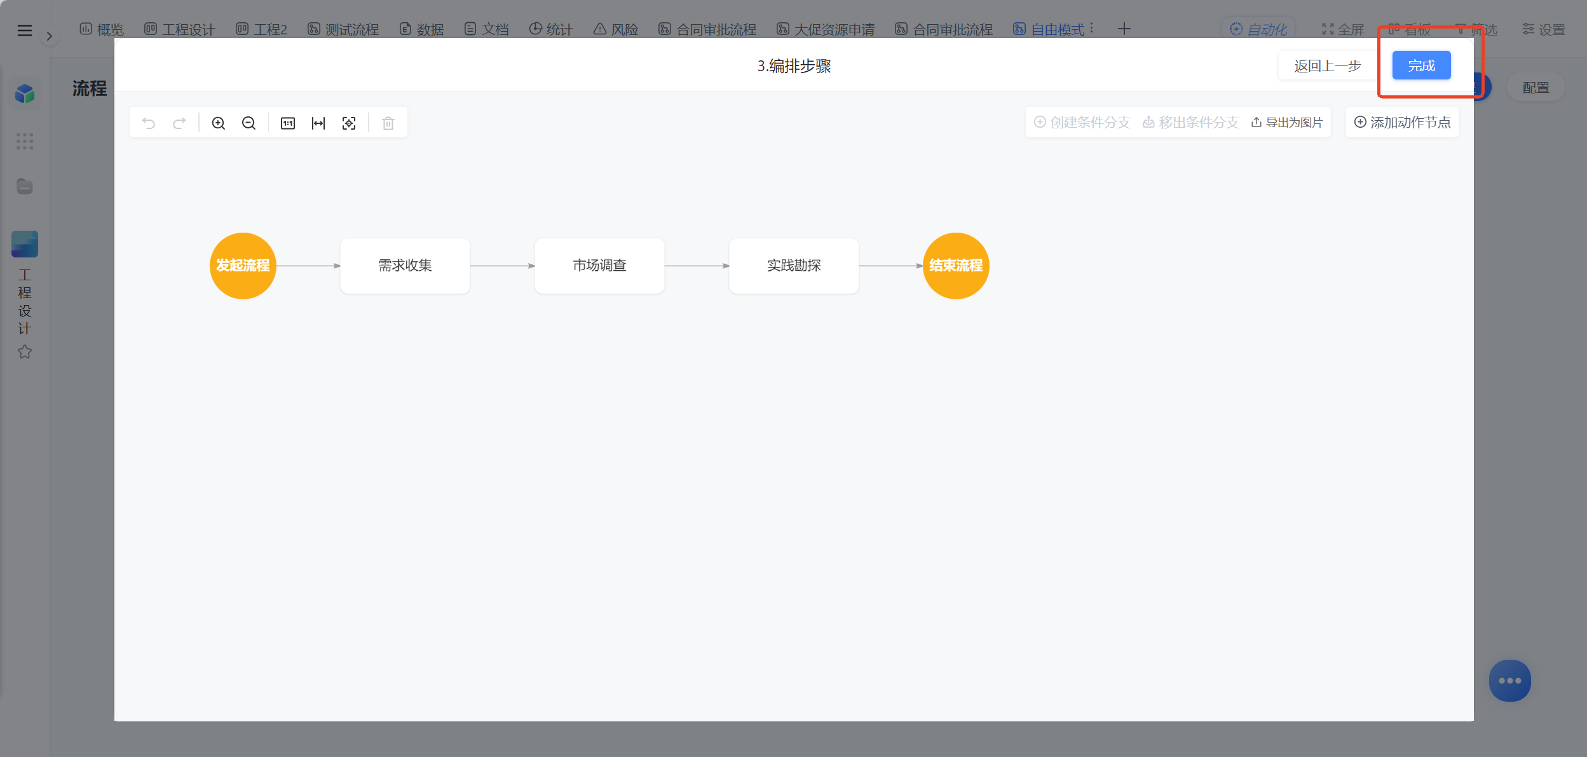Select the 发起流程 start node
Image resolution: width=1587 pixels, height=757 pixels.
(x=243, y=266)
